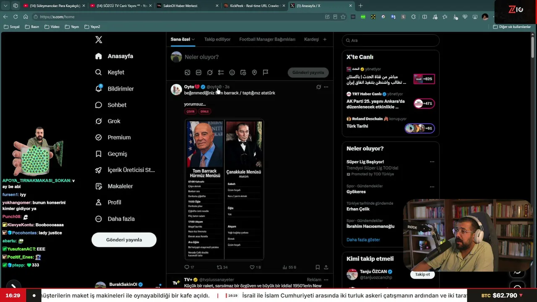Open the Tom Barrack / Atatürk menu image

tap(224, 190)
